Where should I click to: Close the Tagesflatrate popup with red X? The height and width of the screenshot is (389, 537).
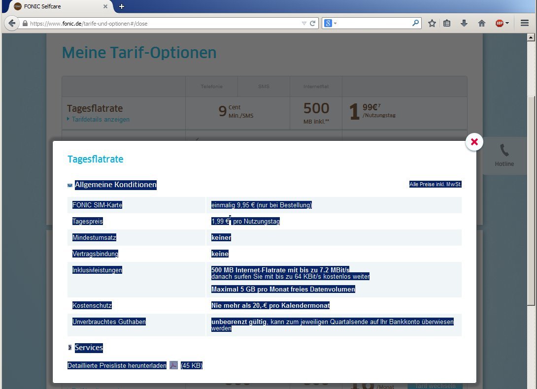tap(474, 142)
